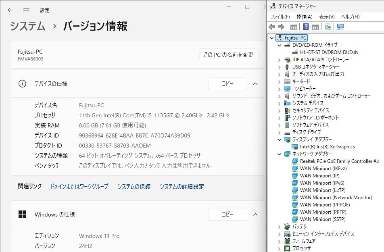The height and width of the screenshot is (252, 384).
Task: Click the オーディオの入力および出力 speaker icon
Action: [x=287, y=74]
